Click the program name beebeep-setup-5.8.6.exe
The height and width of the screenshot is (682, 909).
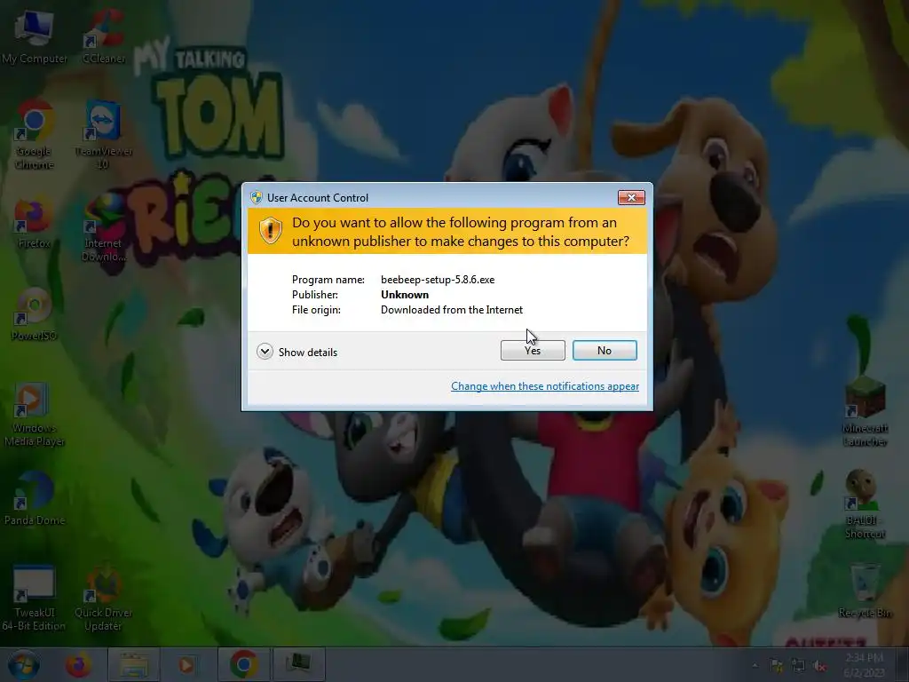click(438, 280)
